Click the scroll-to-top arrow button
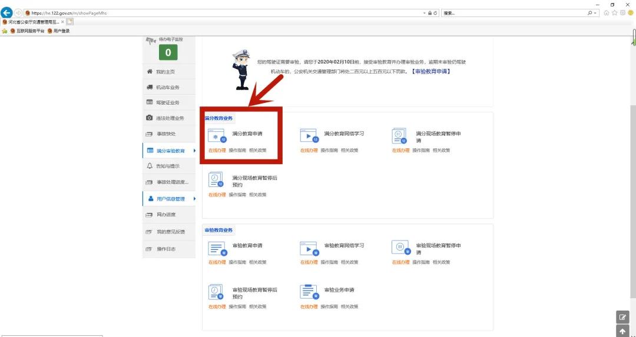This screenshot has width=636, height=337. coord(622,332)
